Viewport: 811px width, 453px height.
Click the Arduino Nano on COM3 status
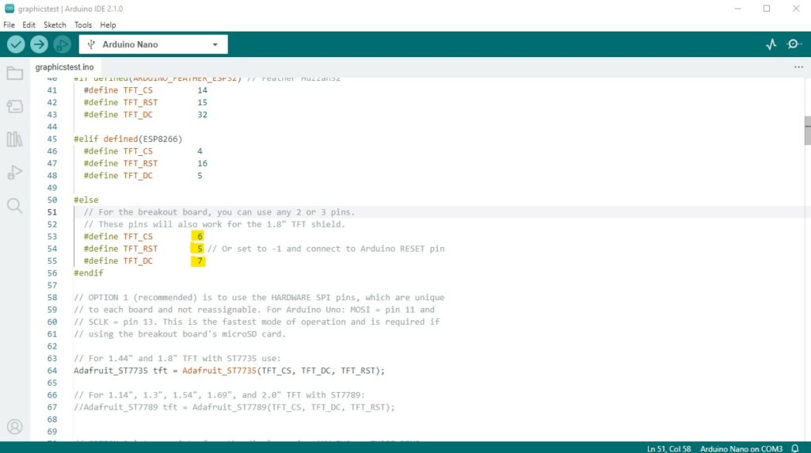pos(741,448)
